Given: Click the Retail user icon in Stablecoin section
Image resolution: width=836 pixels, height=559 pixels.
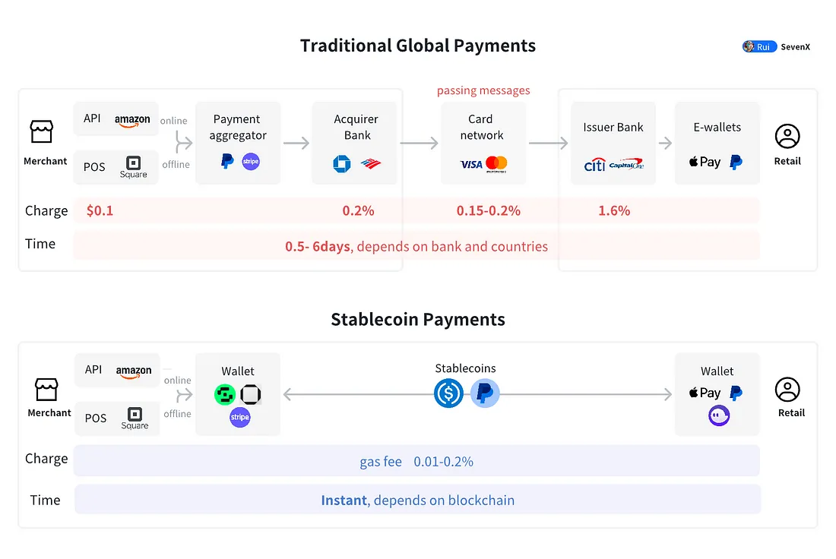Looking at the screenshot, I should (x=787, y=389).
